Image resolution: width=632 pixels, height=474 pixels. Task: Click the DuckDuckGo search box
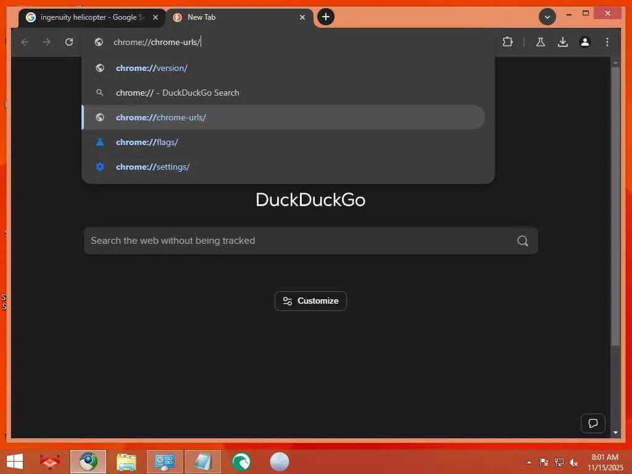[311, 241]
